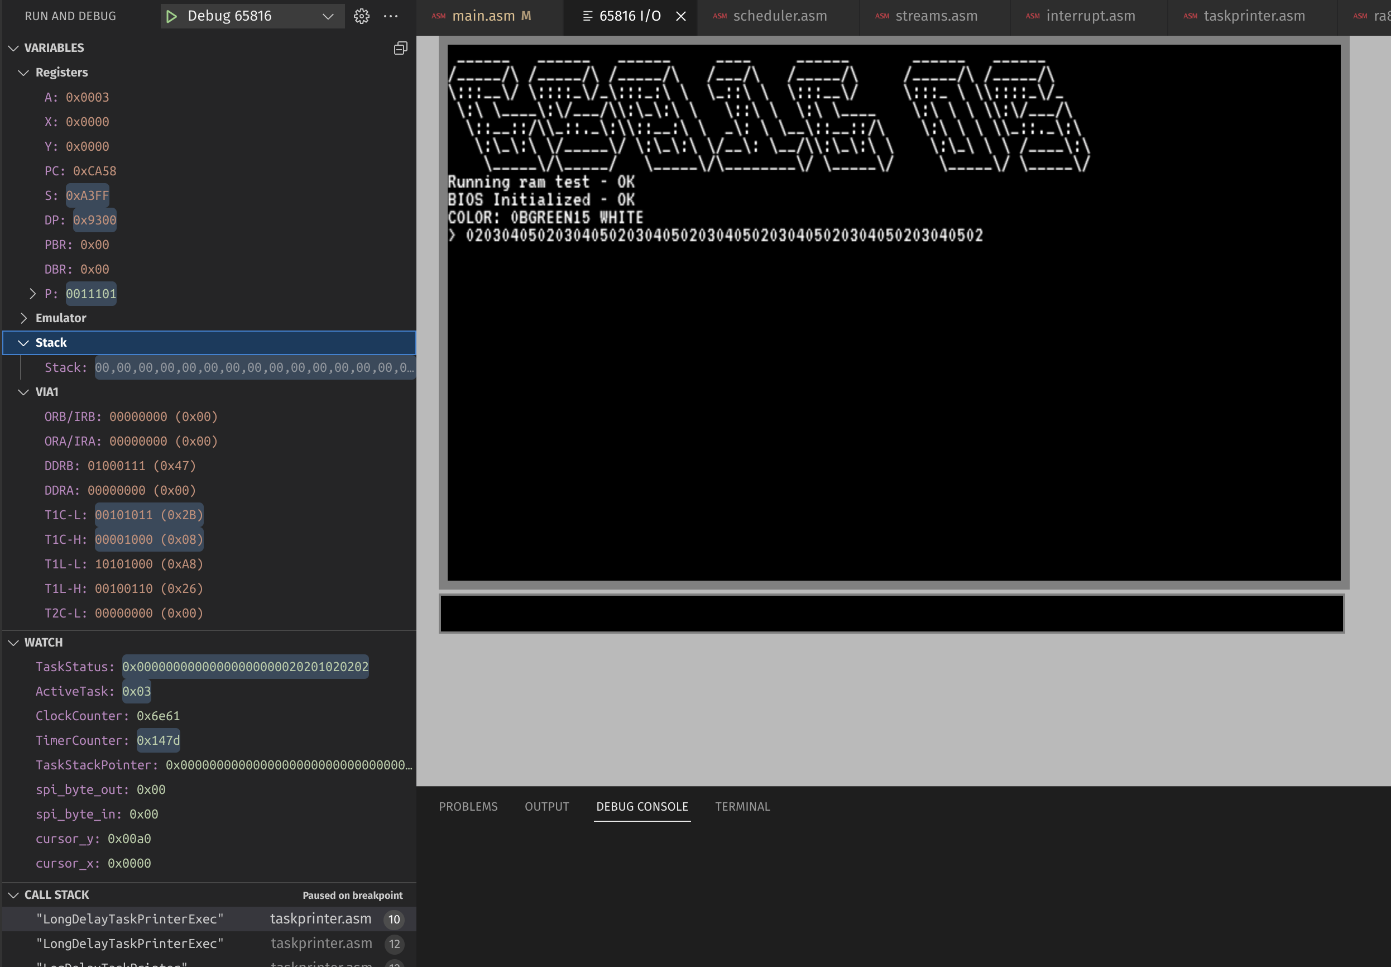Screen dimensions: 1391x967
Task: Switch to the streams.asm tab
Action: (936, 16)
